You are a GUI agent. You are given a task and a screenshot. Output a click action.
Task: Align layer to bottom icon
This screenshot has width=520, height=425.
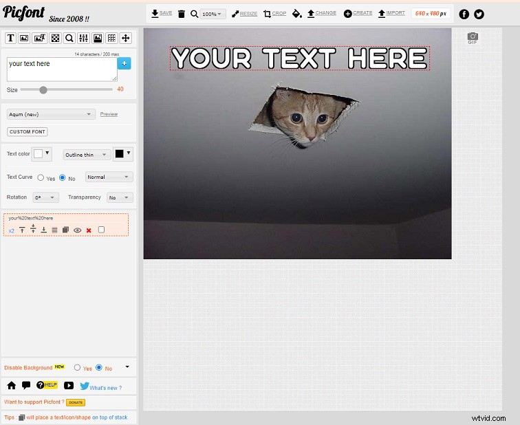click(x=44, y=230)
